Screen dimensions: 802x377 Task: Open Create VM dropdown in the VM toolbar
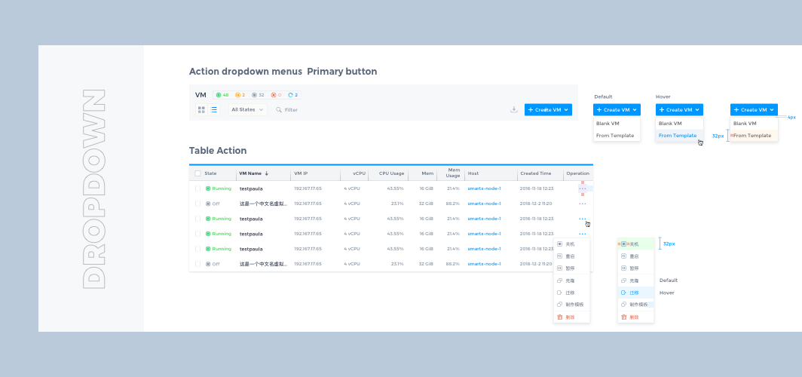[548, 109]
